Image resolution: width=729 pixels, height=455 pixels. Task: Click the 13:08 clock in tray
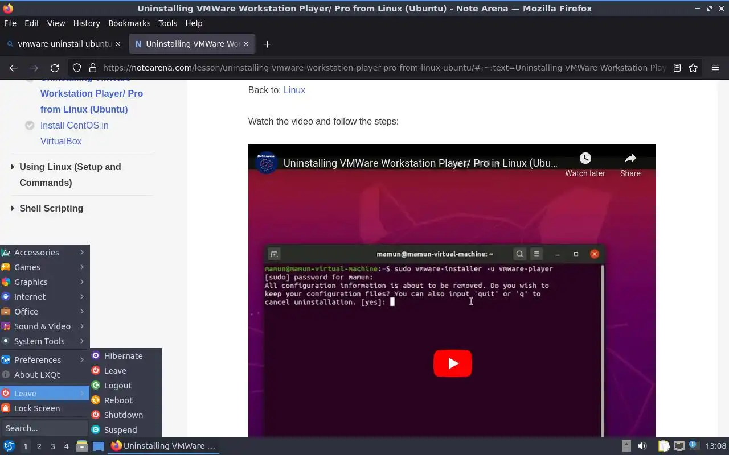tap(716, 446)
